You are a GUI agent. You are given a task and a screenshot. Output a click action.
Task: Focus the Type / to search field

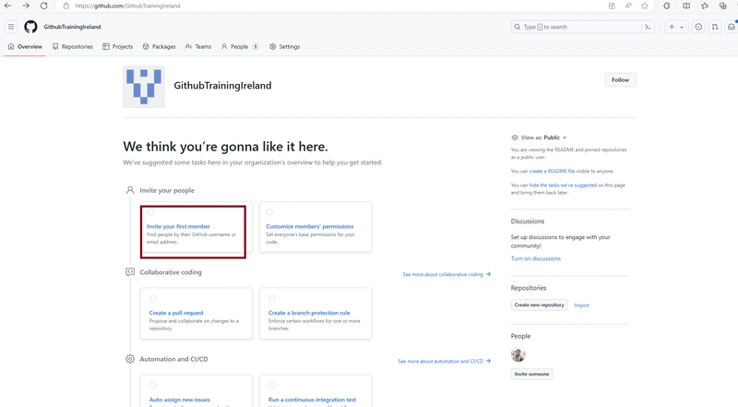[577, 27]
